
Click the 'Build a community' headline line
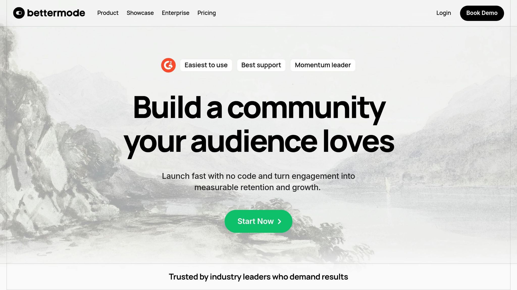[x=259, y=108]
